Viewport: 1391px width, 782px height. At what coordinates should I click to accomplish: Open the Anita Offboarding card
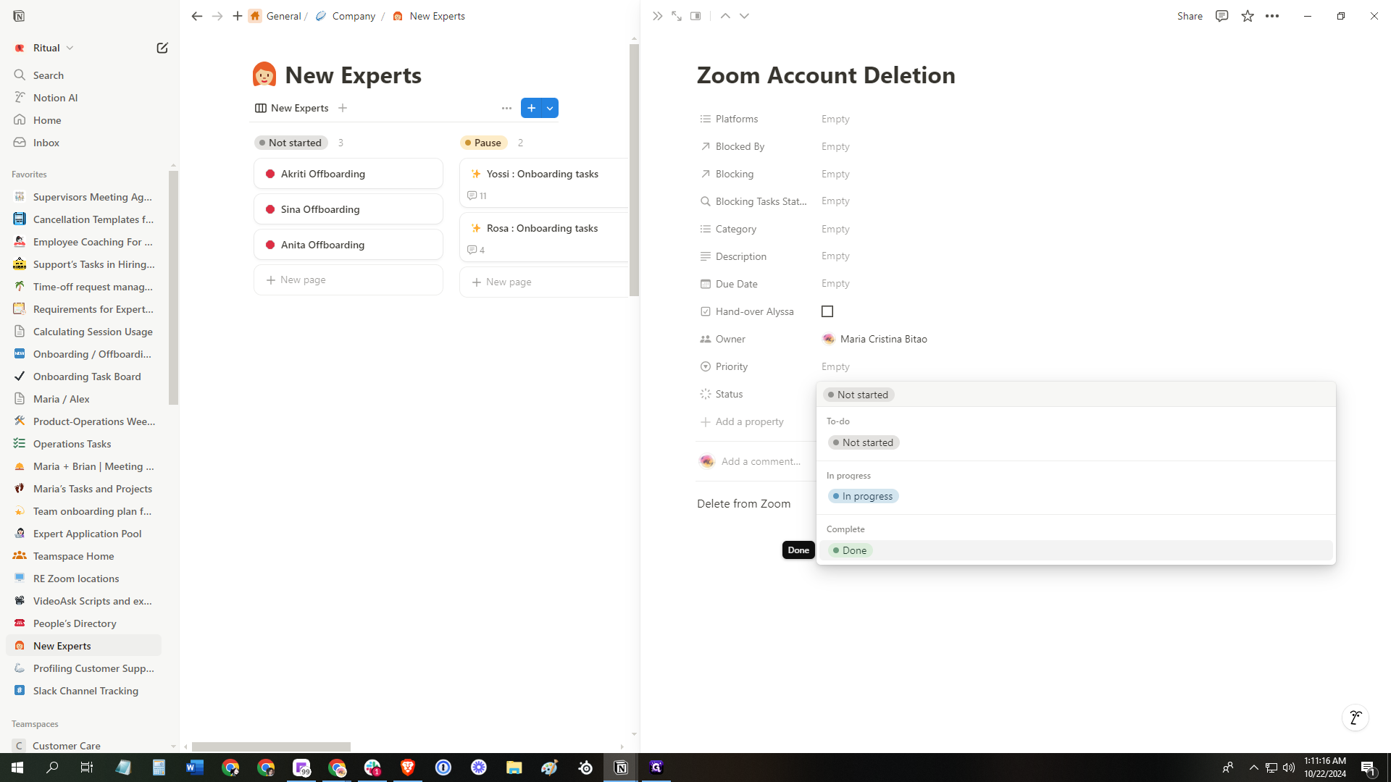tap(348, 245)
